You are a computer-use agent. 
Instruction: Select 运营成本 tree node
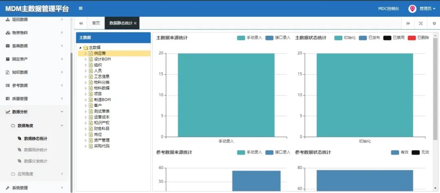102,117
